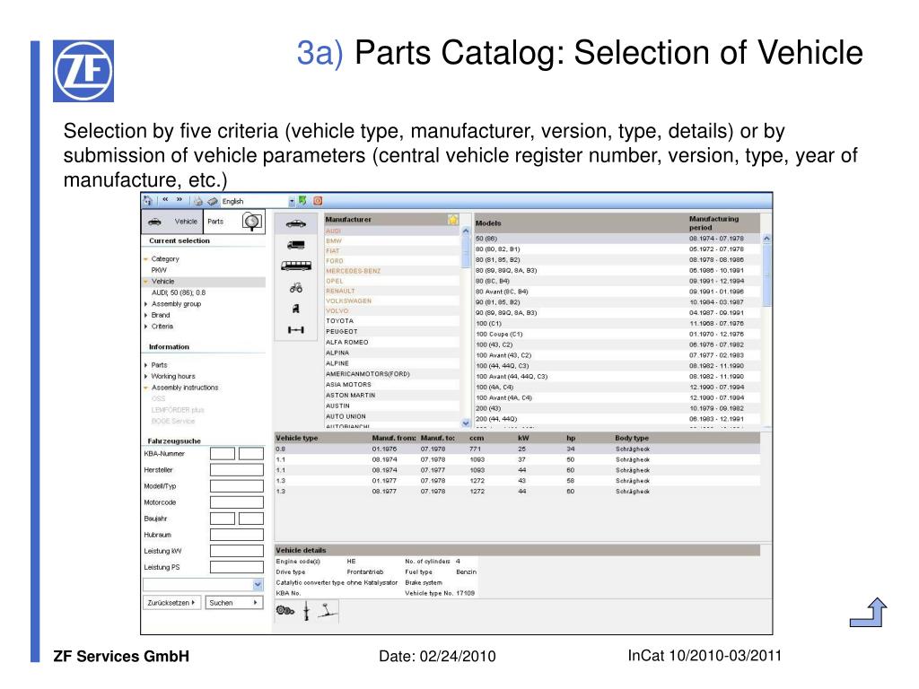The width and height of the screenshot is (919, 689).
Task: Click Models list scroll-up arrow
Action: pos(766,239)
